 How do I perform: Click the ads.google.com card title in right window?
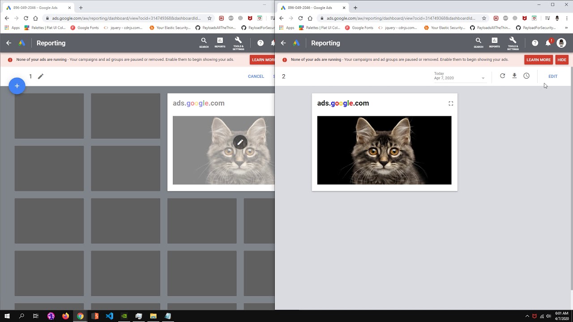pos(343,103)
